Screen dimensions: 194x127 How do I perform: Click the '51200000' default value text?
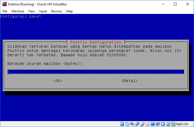point(116,55)
